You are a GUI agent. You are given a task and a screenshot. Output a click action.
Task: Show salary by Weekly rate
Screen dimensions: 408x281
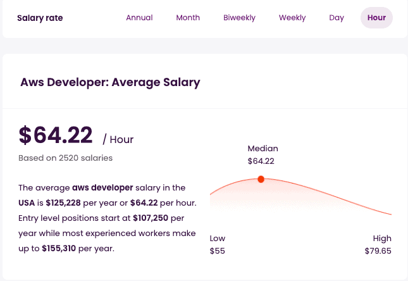point(292,18)
